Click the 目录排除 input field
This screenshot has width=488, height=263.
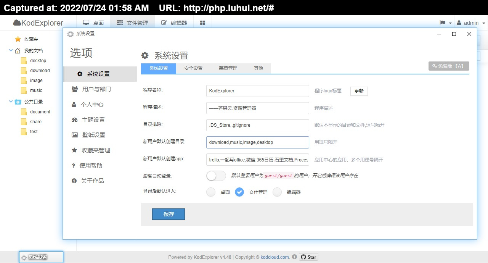tap(258, 125)
